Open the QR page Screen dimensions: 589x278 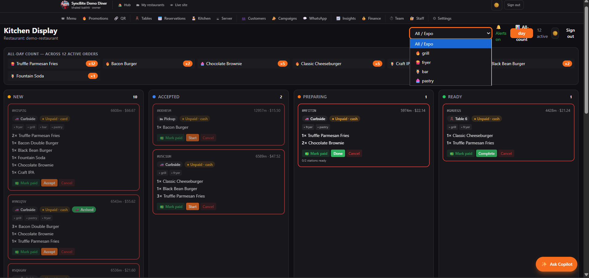pyautogui.click(x=120, y=18)
